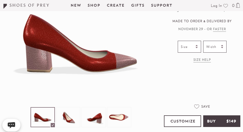Select the top-down view shoe thumbnail

pyautogui.click(x=119, y=117)
